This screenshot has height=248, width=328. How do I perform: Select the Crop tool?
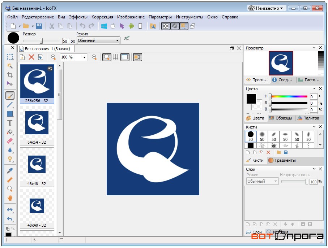[x=10, y=75]
